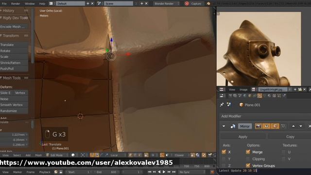The image size is (311, 175).
Task: Open the image editor Image menu
Action: tap(243, 89)
